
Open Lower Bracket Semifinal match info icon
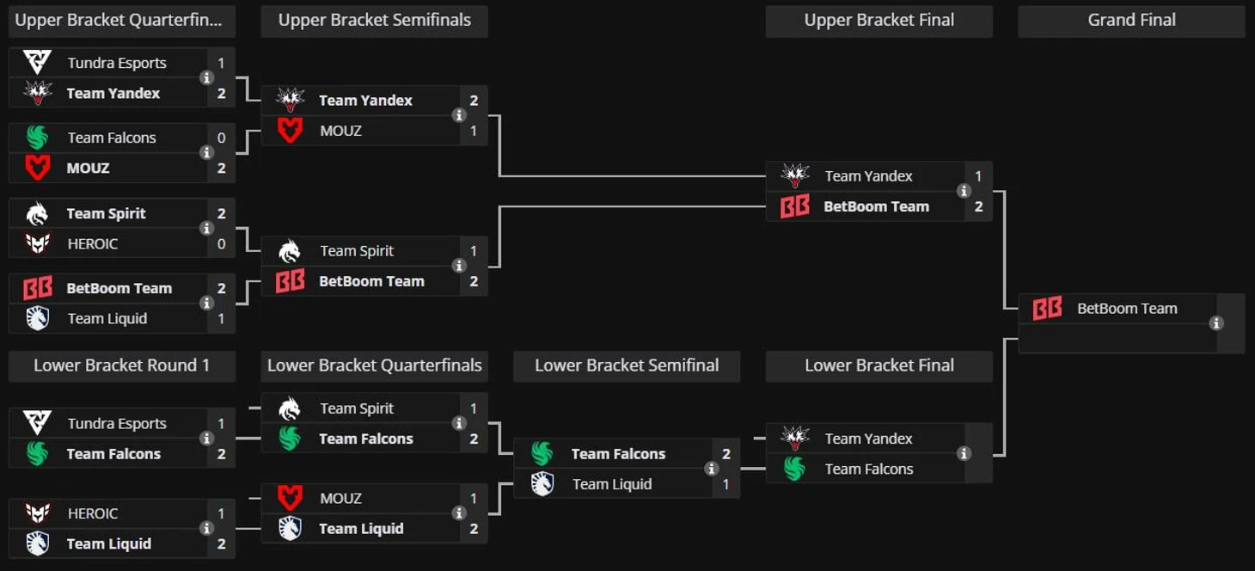(x=711, y=469)
